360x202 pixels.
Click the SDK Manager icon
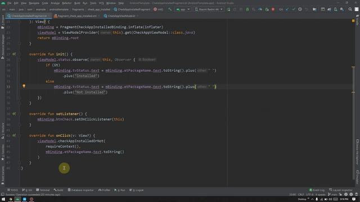pos(342,10)
